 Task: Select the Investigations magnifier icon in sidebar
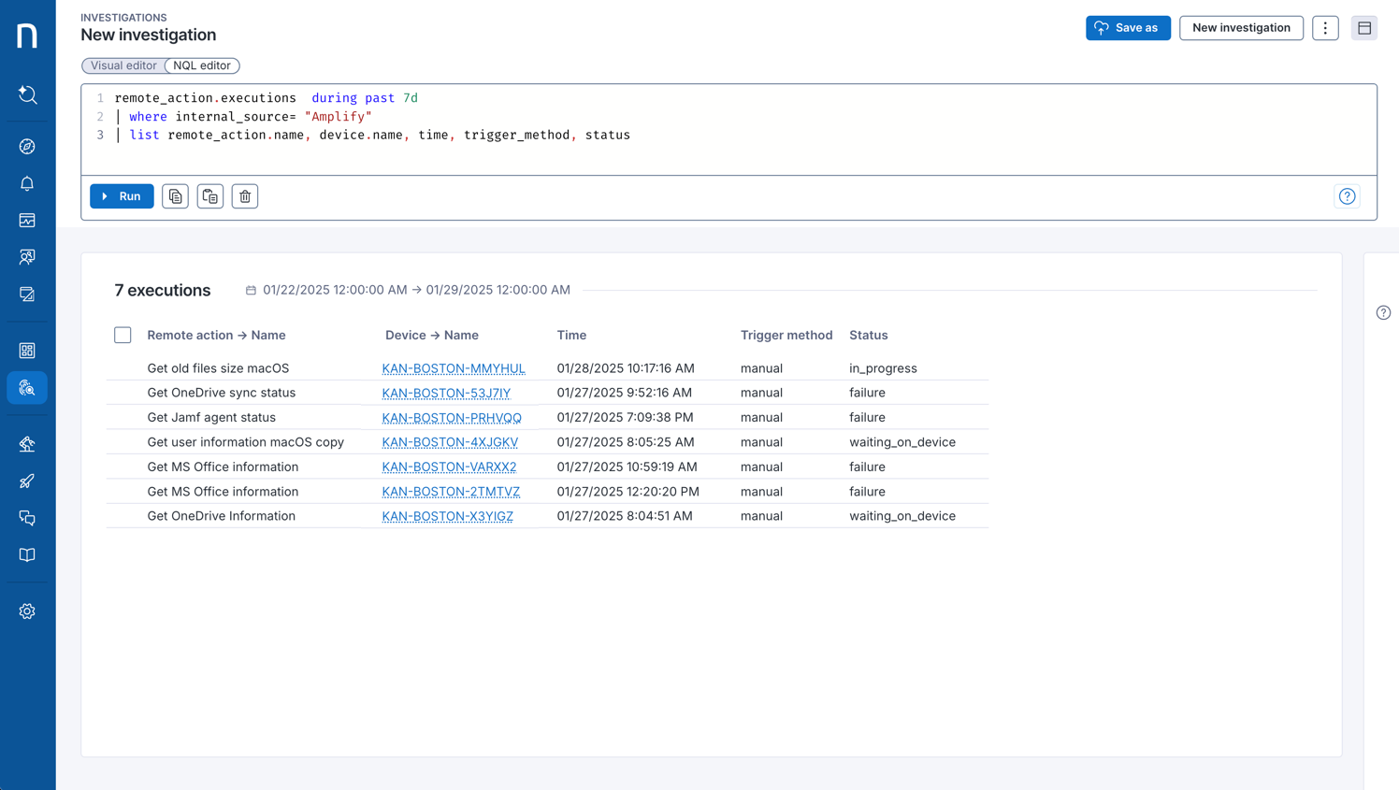tap(27, 387)
